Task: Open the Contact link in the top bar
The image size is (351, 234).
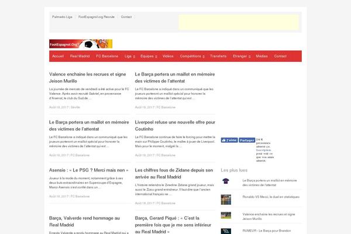Action: 126,17
